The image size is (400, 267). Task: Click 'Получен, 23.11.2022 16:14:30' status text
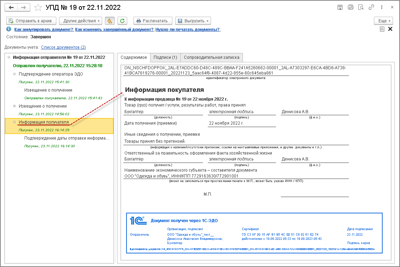point(49,146)
